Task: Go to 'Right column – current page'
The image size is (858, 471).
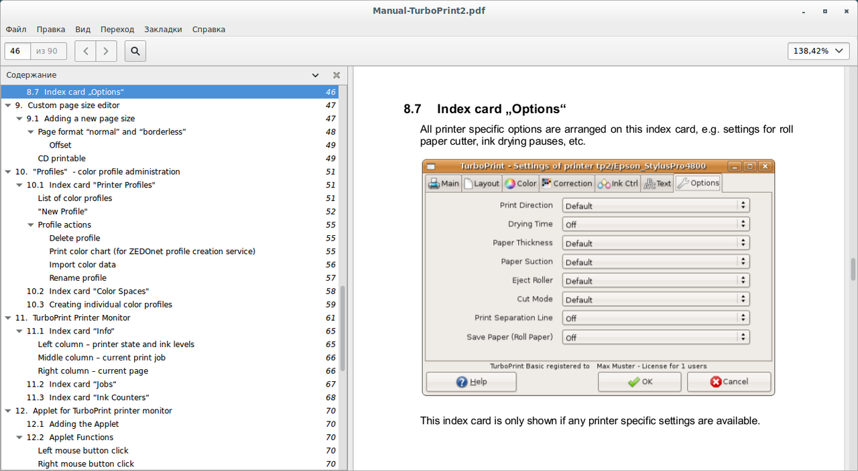Action: coord(93,371)
